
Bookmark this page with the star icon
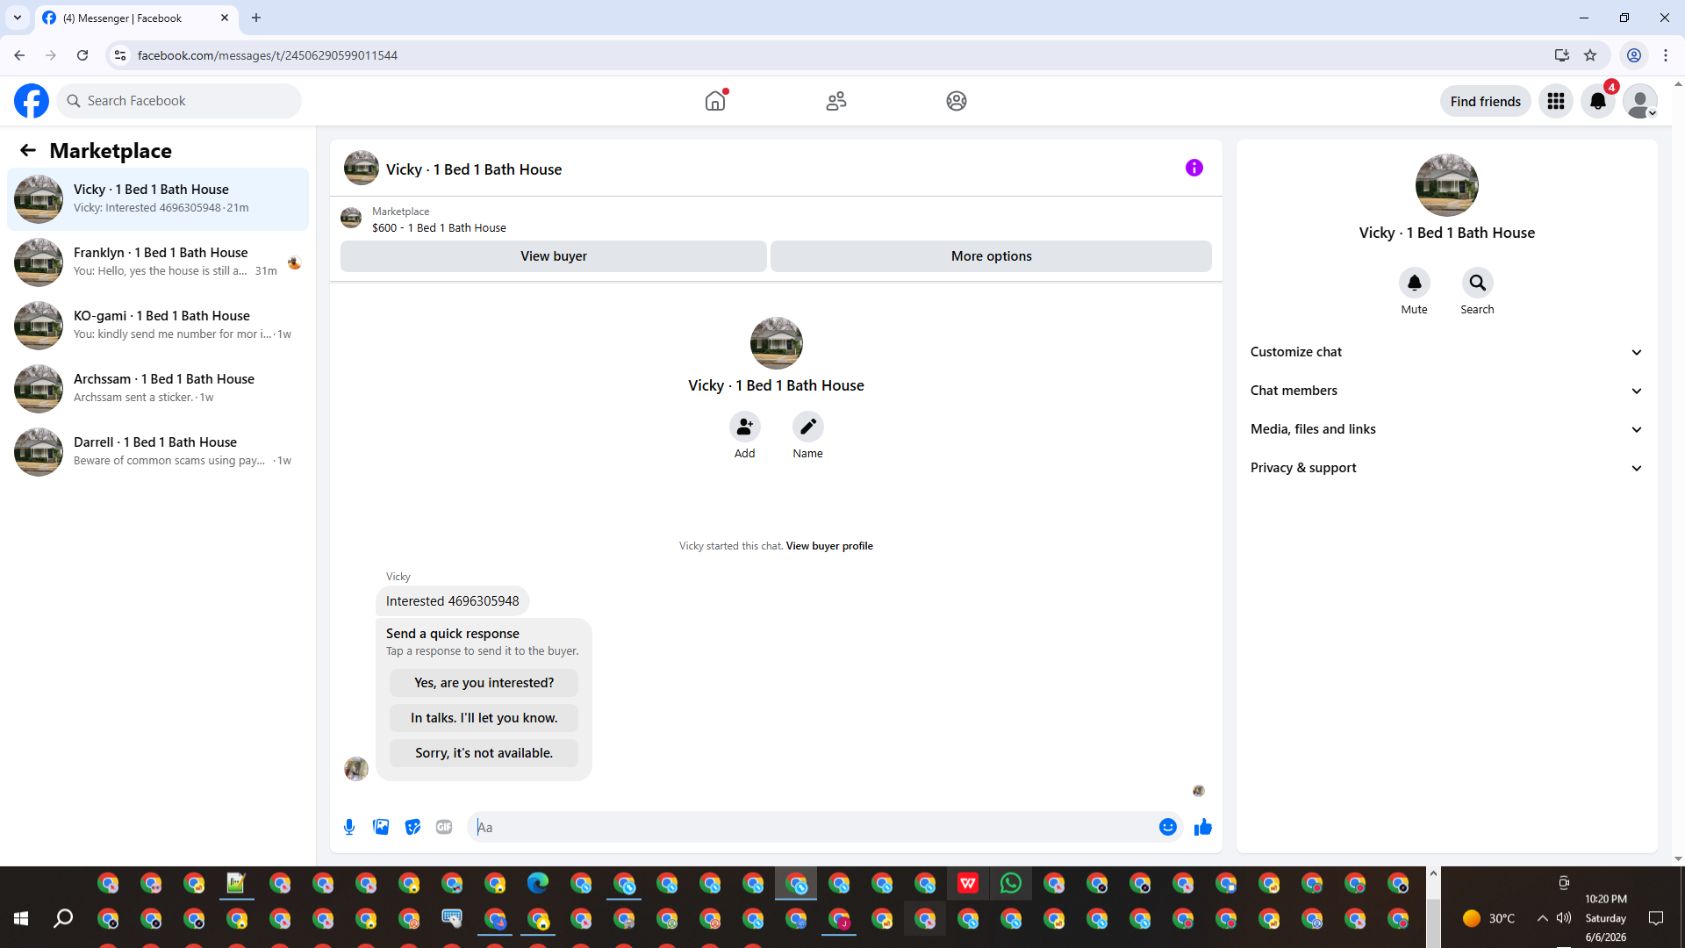coord(1590,55)
